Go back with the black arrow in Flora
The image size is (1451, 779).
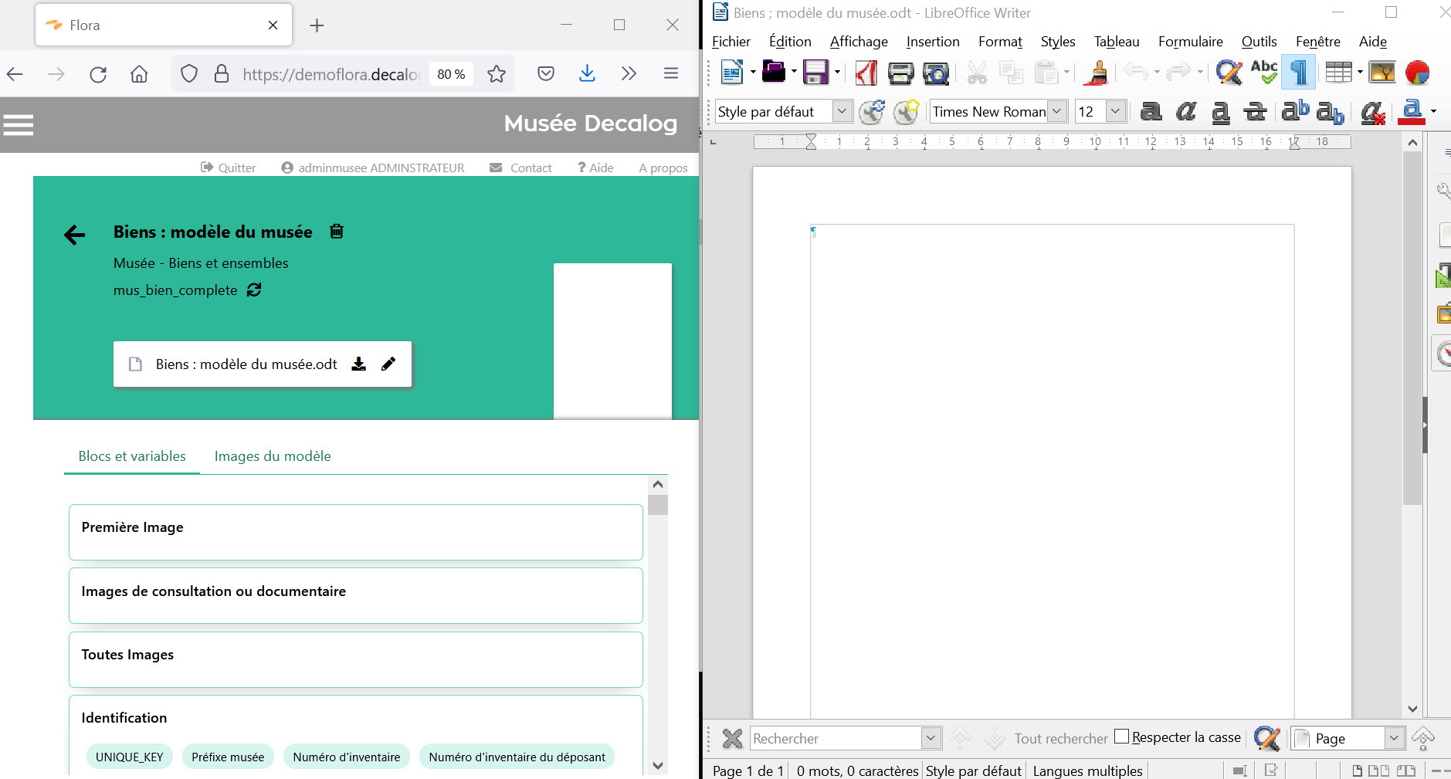pyautogui.click(x=74, y=235)
